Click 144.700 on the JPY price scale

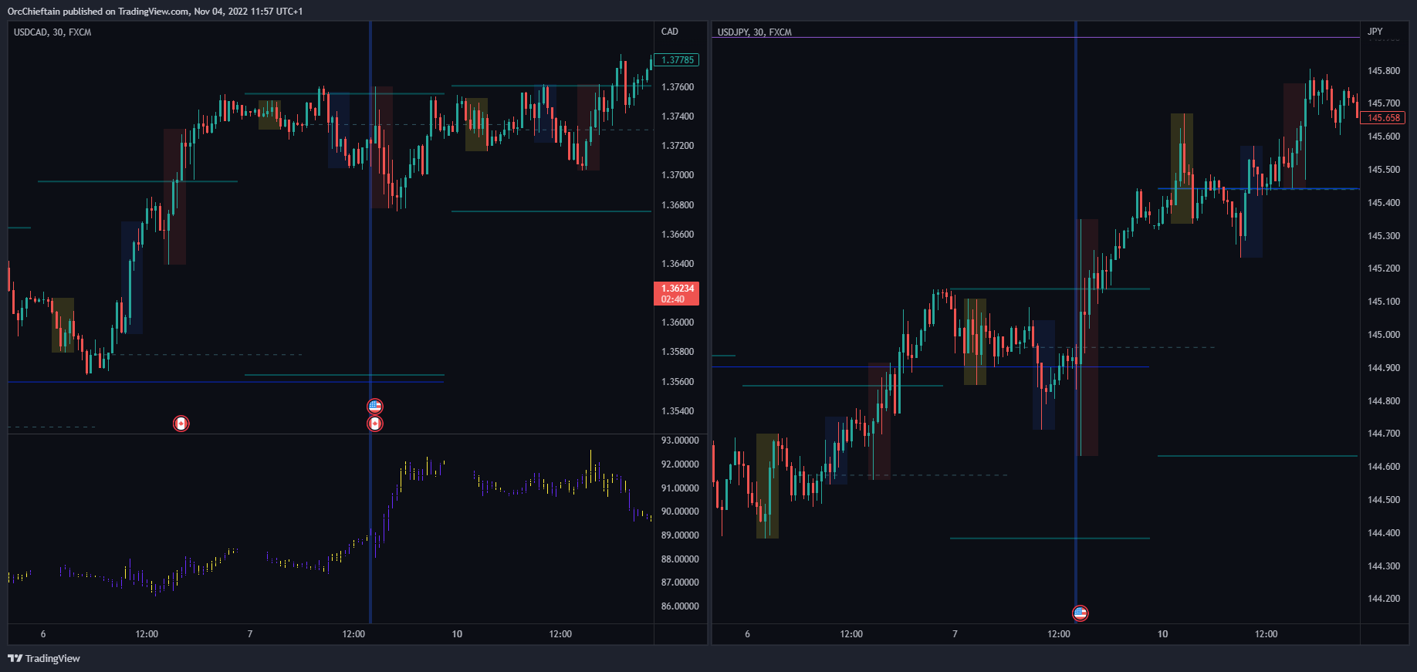click(x=1384, y=434)
